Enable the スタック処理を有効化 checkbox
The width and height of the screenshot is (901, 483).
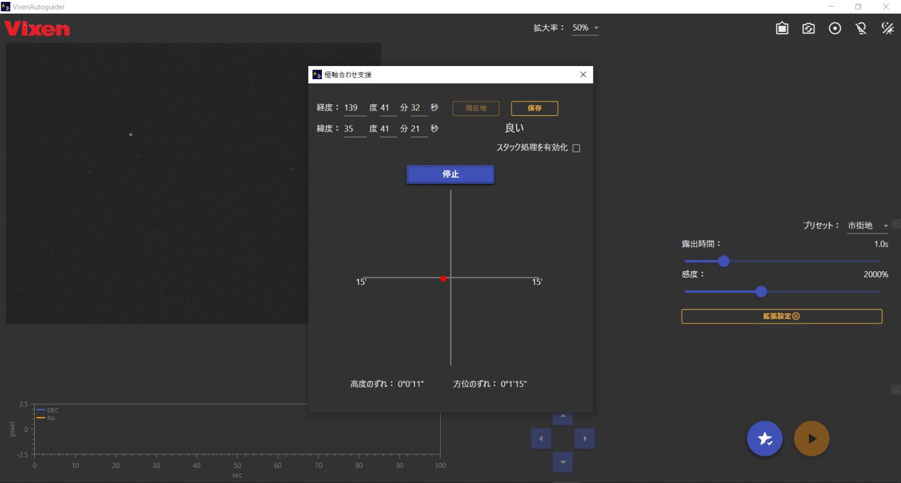[576, 148]
